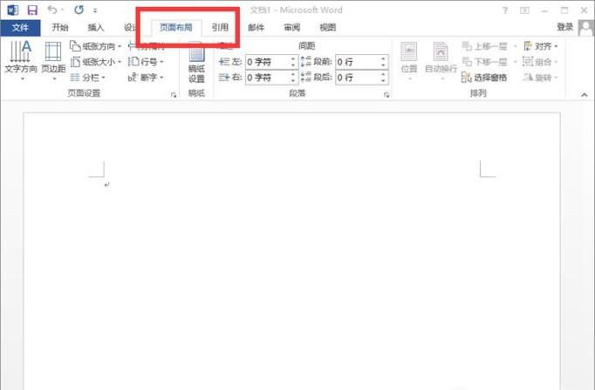Switch to the 开始 tab
Screen dimensions: 595x390
pos(60,27)
